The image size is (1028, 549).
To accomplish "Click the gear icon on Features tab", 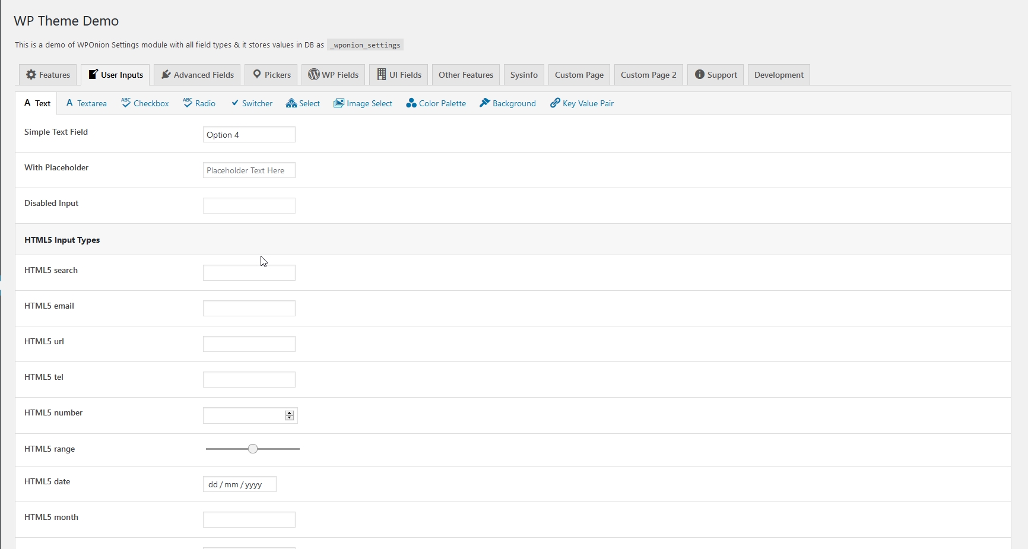I will click(x=31, y=75).
